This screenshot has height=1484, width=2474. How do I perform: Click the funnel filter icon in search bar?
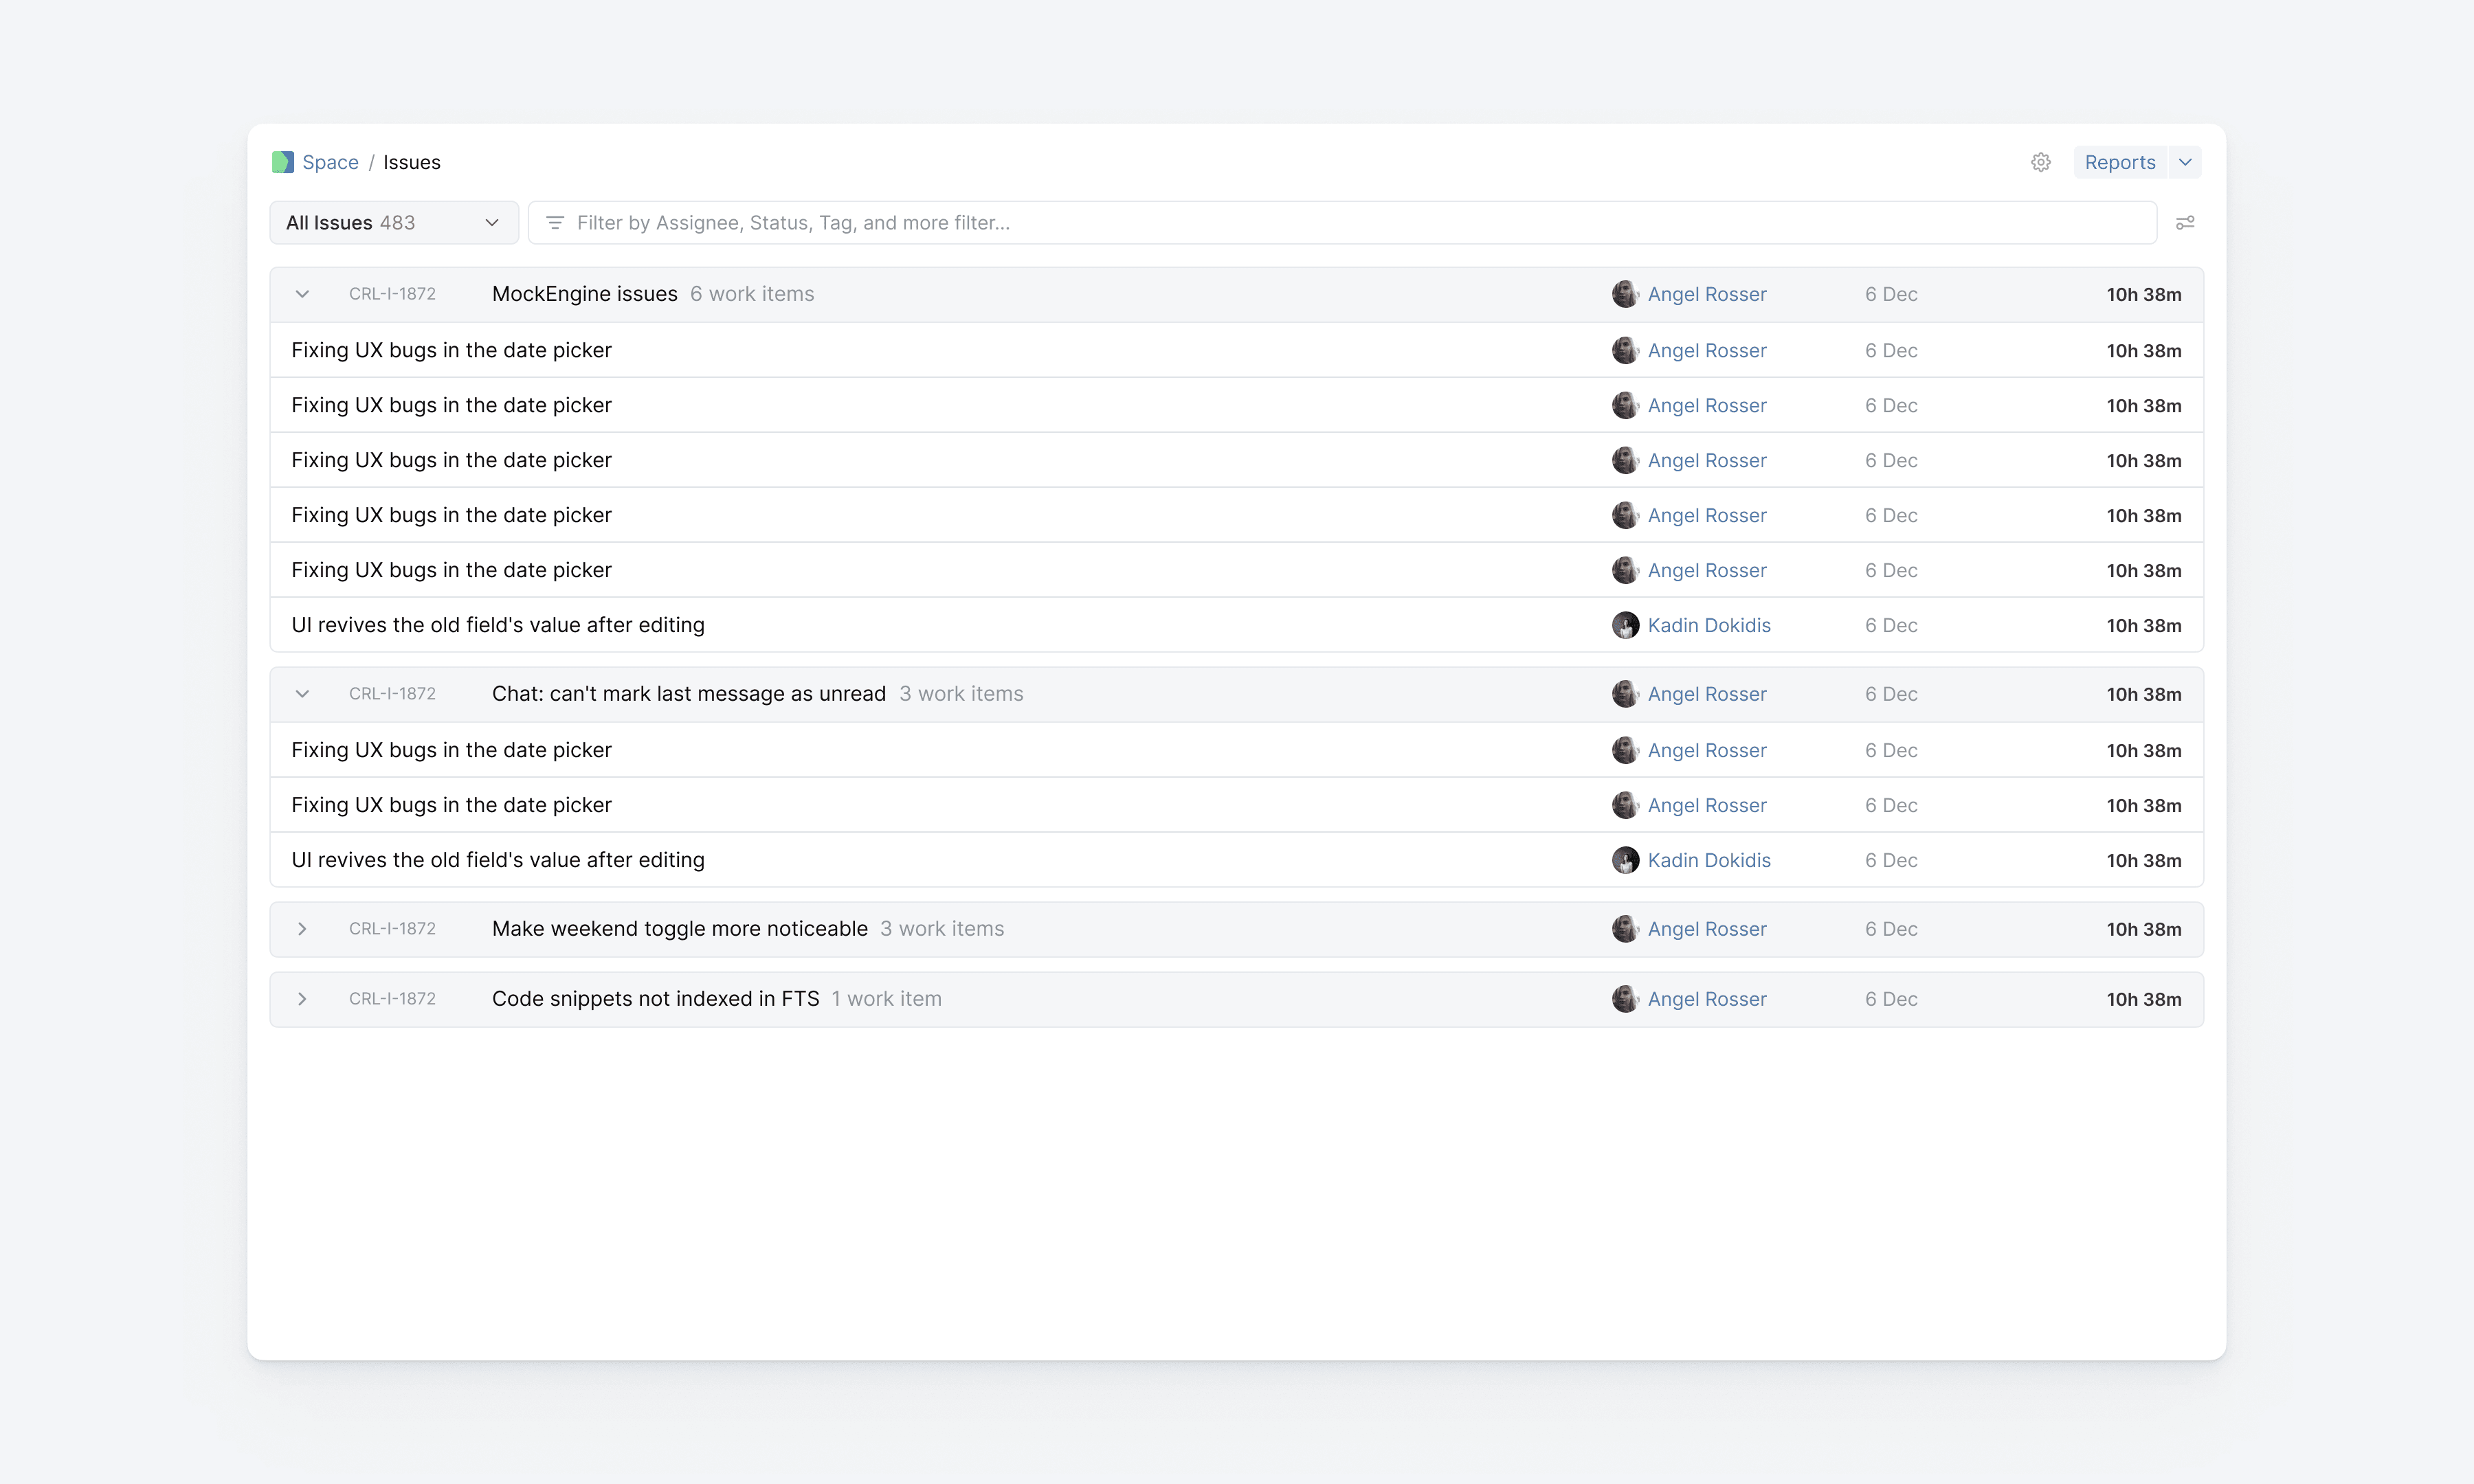[x=553, y=223]
